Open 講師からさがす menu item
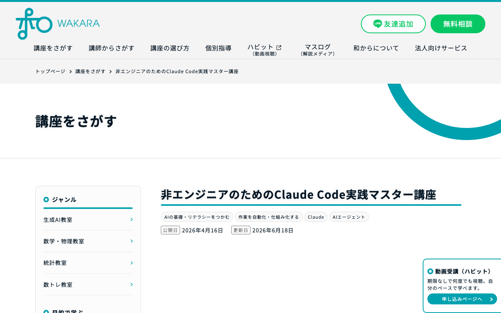Screen dimensions: 501x313 tap(112, 48)
